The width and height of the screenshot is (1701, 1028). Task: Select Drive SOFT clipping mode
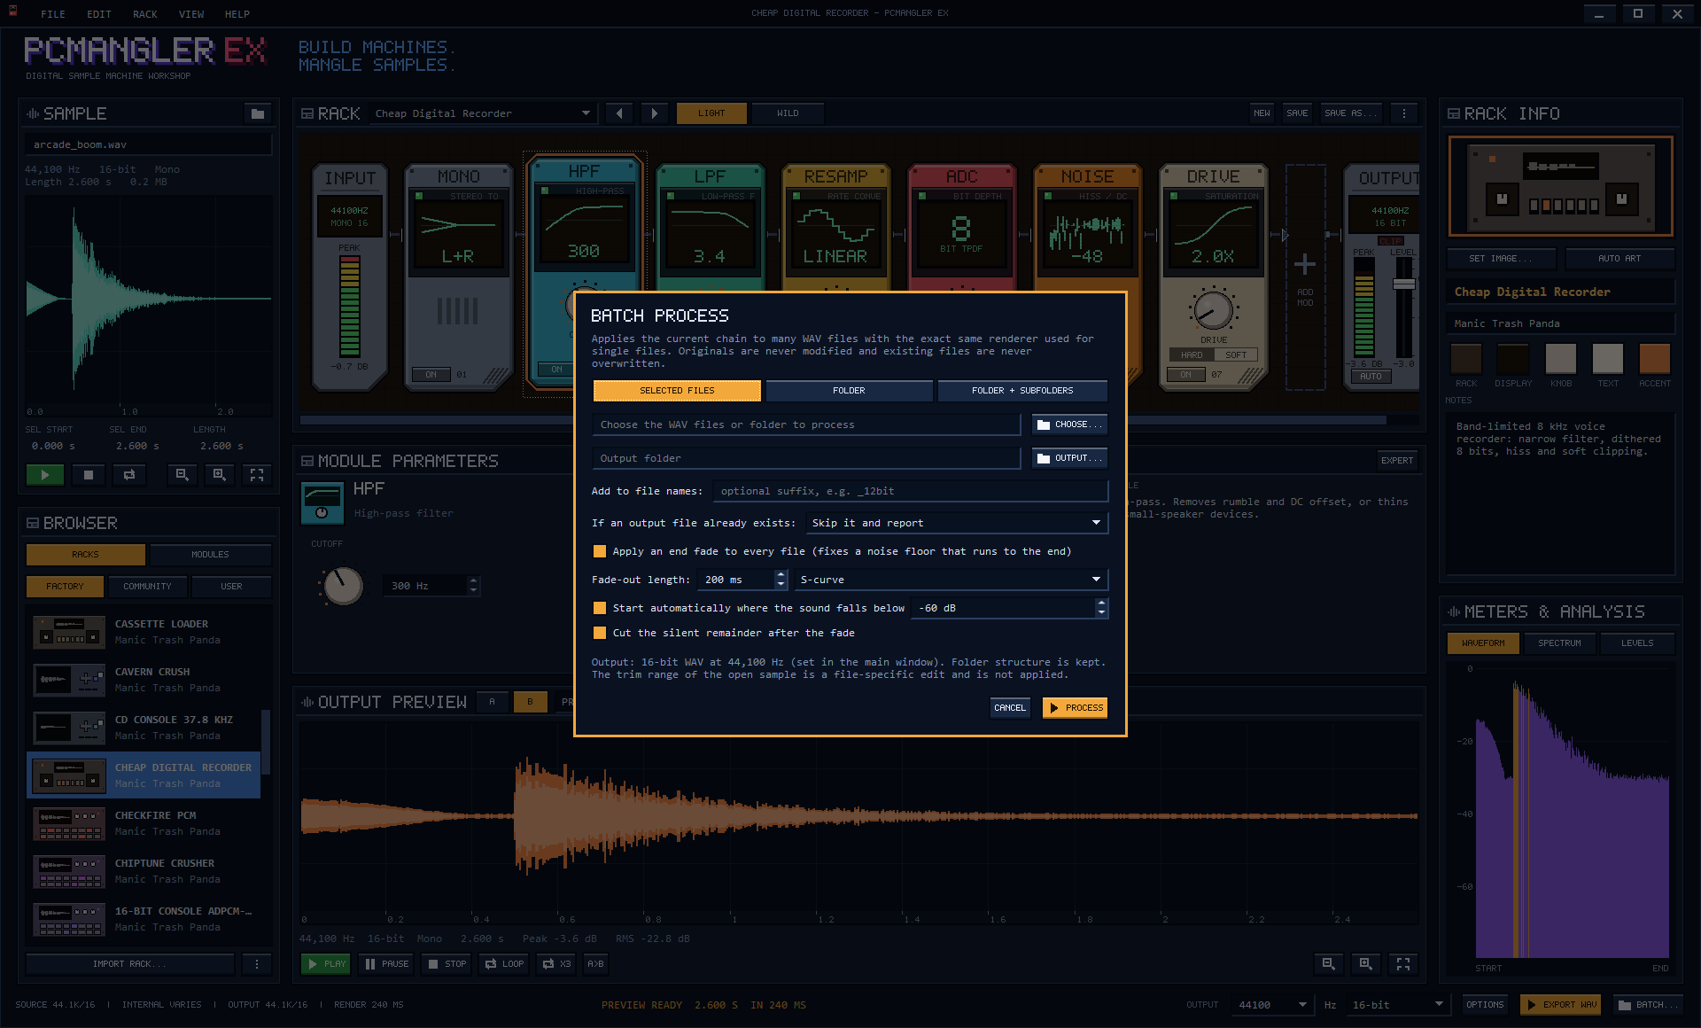1236,355
